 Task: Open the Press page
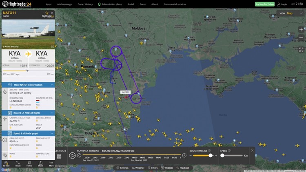pos(142,4)
